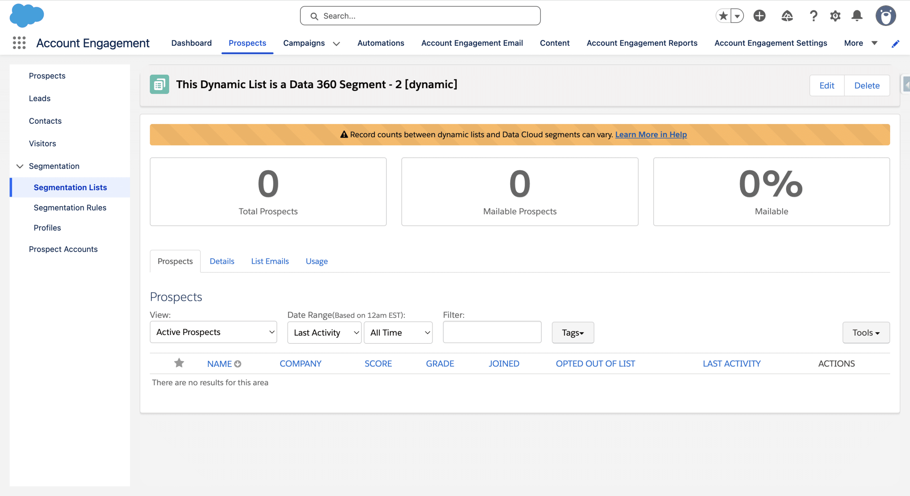Click the Favorites star icon
The width and height of the screenshot is (910, 496).
point(723,16)
